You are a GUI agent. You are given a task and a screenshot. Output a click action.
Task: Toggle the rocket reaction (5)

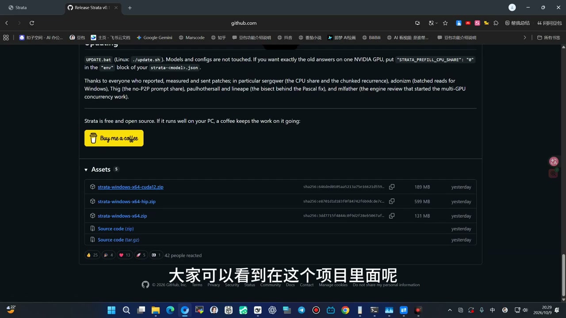tap(141, 255)
